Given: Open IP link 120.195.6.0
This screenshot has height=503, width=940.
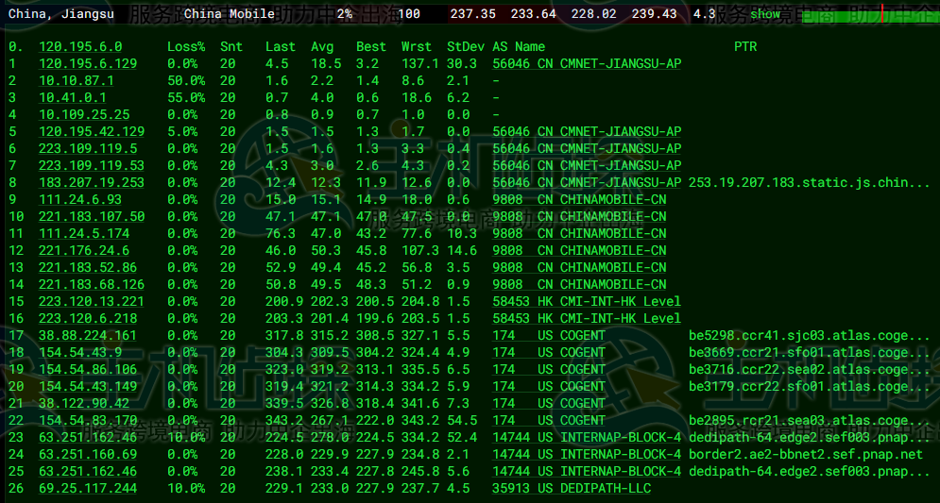Looking at the screenshot, I should [80, 46].
